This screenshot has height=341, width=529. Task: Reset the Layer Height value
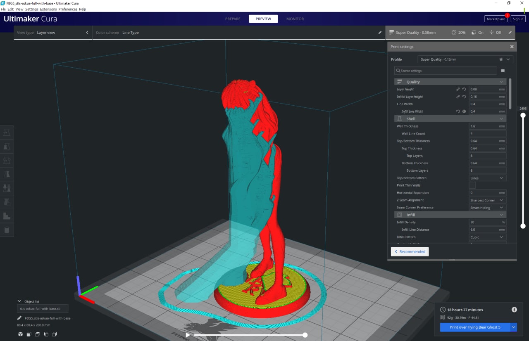tap(464, 89)
